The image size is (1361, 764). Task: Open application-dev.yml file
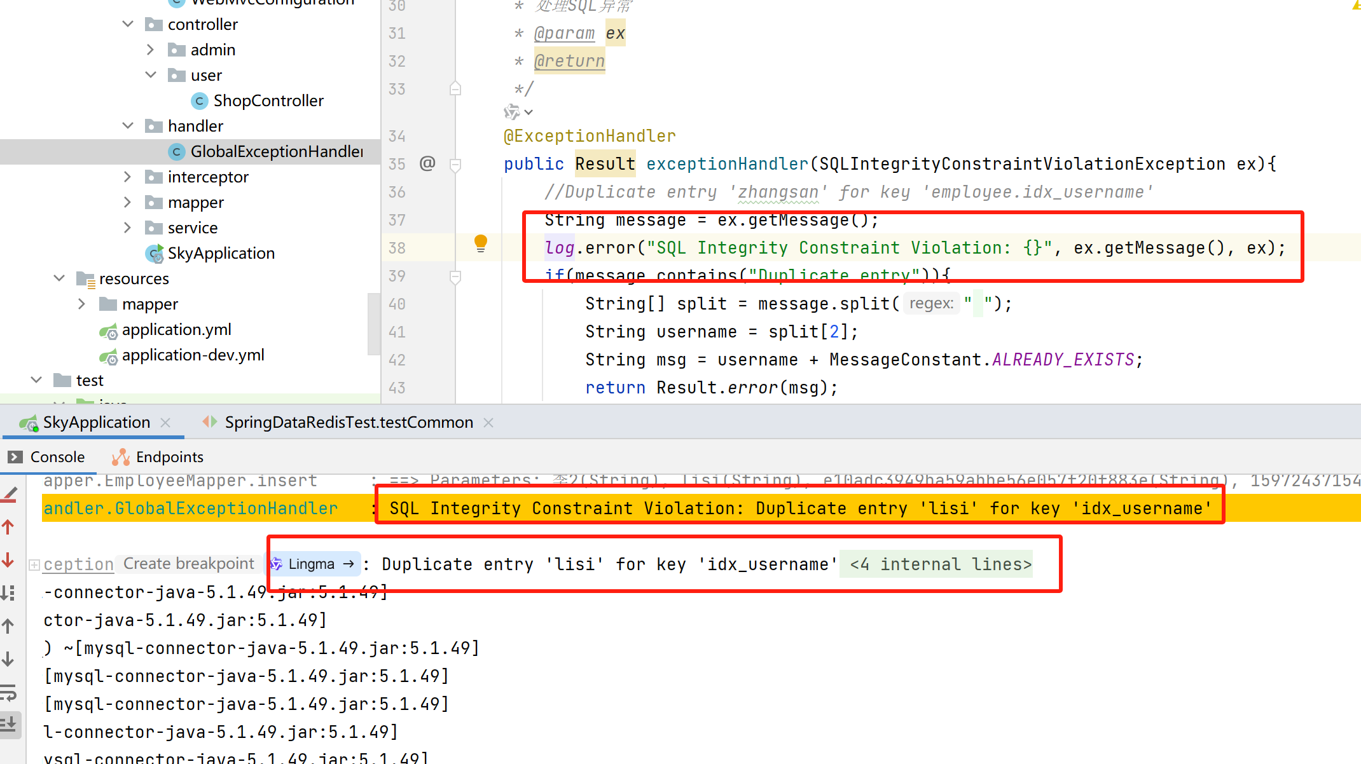point(193,355)
